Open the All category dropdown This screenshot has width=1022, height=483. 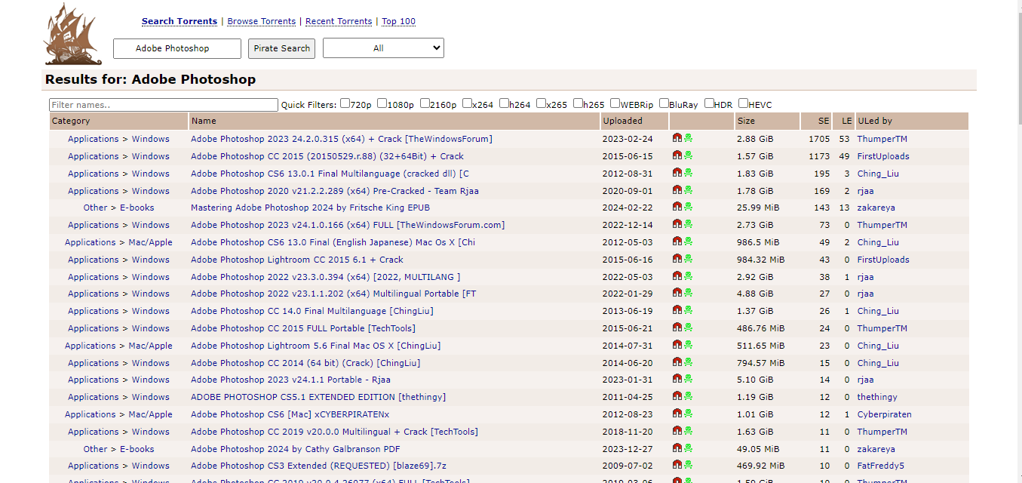pyautogui.click(x=383, y=48)
